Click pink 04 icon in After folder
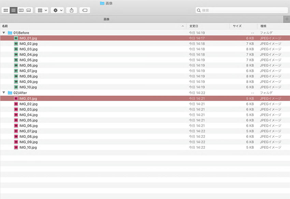 click(x=16, y=115)
